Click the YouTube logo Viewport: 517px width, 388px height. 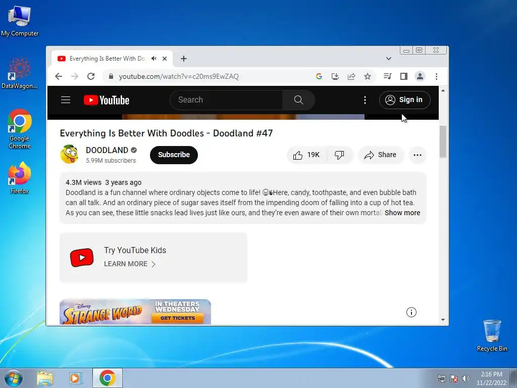106,100
